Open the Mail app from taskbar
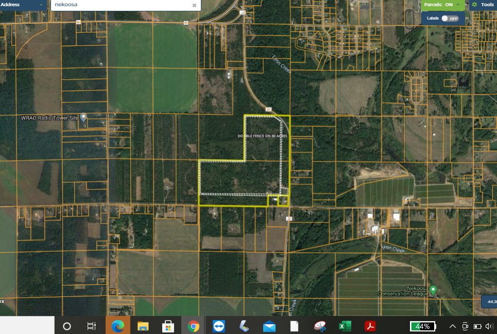Image resolution: width=497 pixels, height=334 pixels. click(x=269, y=326)
